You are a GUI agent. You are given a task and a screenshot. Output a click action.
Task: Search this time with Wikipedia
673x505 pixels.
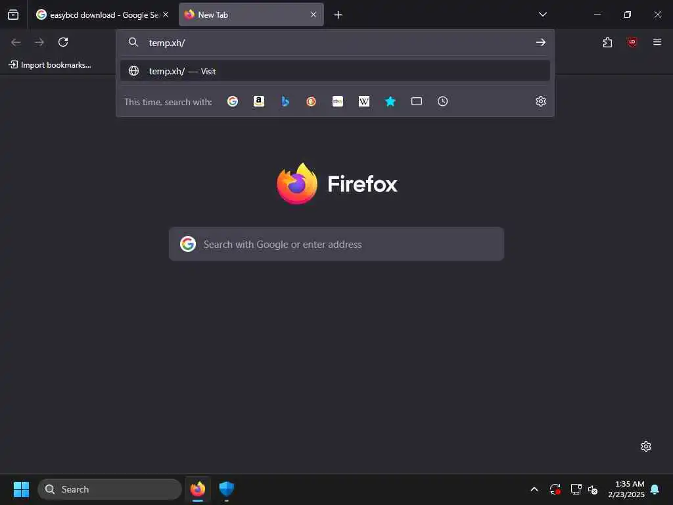(x=364, y=101)
